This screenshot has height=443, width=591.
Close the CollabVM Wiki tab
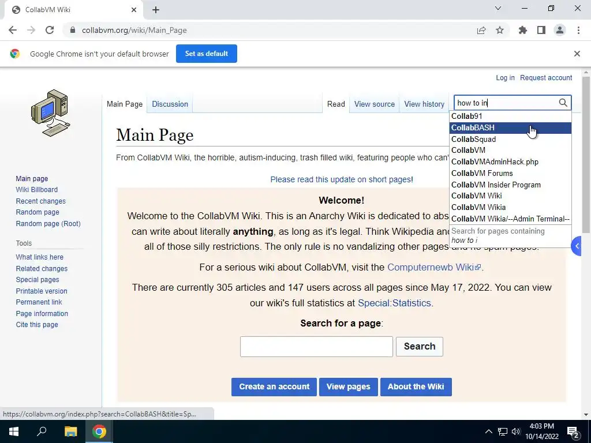click(134, 10)
